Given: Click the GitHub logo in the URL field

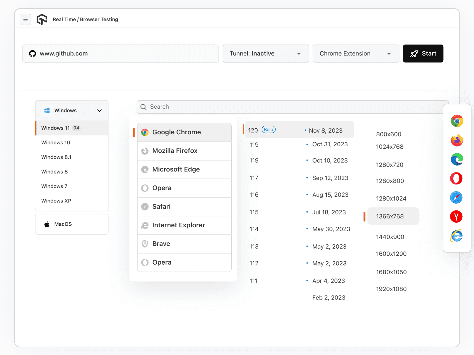Looking at the screenshot, I should [x=32, y=53].
